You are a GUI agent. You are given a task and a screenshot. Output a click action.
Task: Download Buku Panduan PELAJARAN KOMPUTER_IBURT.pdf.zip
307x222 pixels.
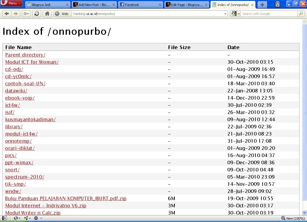coord(66,199)
